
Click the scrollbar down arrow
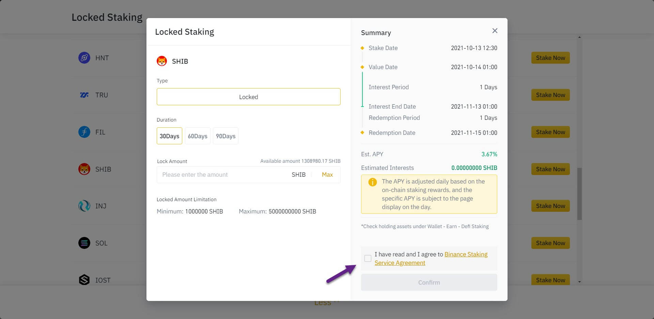(579, 282)
